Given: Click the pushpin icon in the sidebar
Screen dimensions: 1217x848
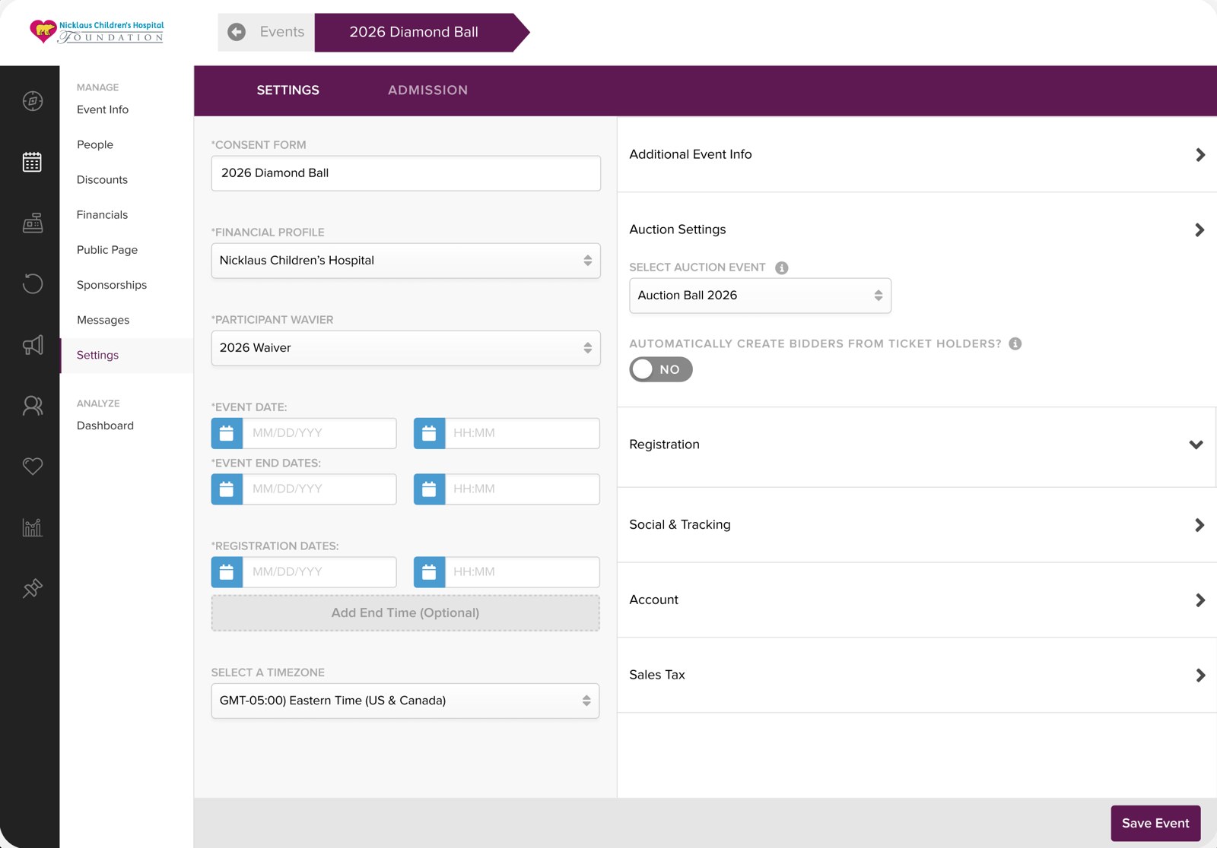Looking at the screenshot, I should (33, 588).
